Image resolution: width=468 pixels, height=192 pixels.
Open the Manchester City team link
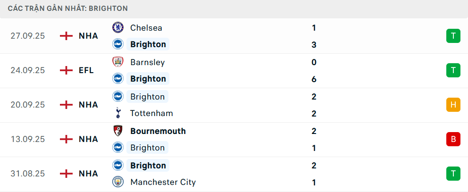pyautogui.click(x=163, y=182)
